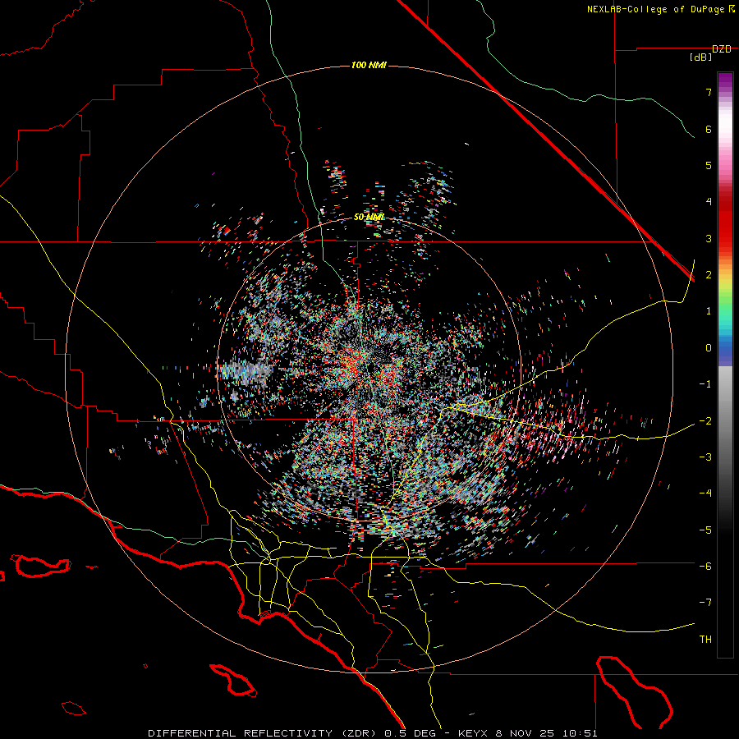Select the 2 dB label on color scale
Screen dimensions: 739x739
[x=709, y=275]
